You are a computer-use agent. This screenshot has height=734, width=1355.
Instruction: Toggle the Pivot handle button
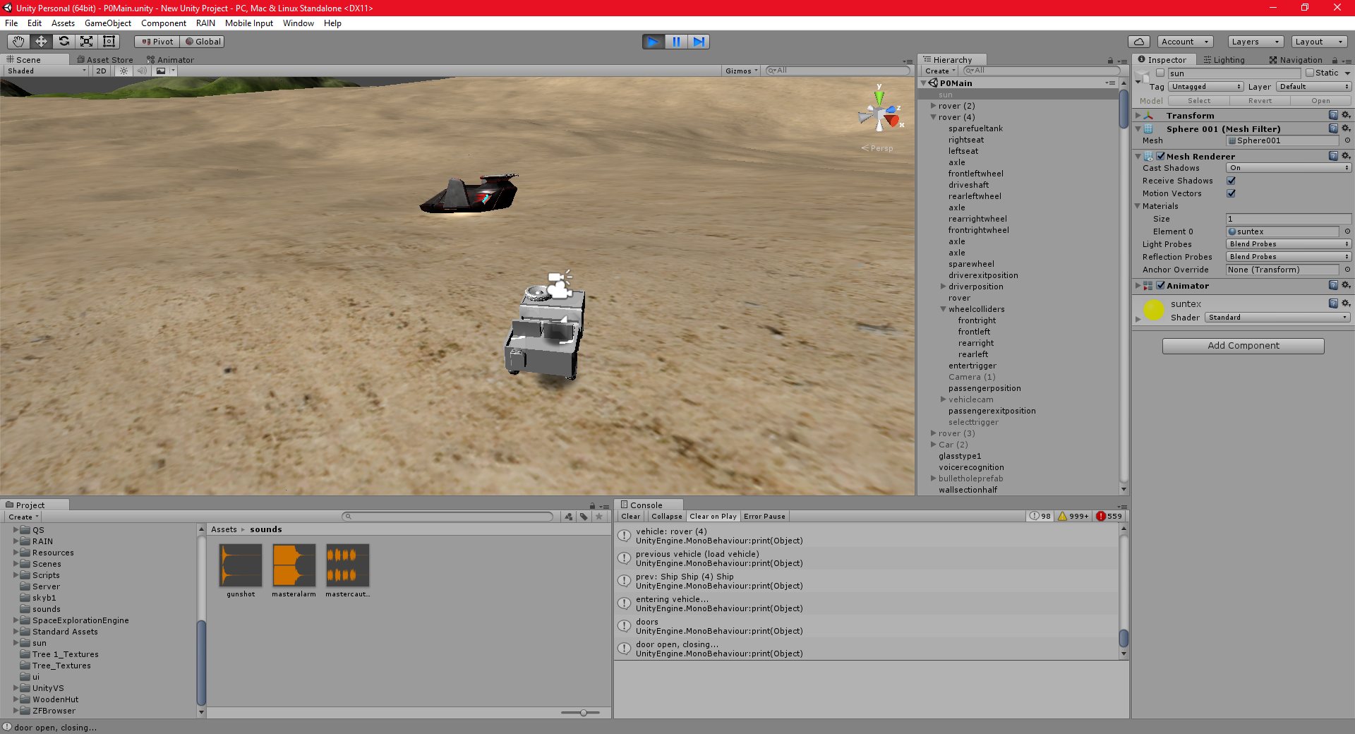click(x=157, y=42)
